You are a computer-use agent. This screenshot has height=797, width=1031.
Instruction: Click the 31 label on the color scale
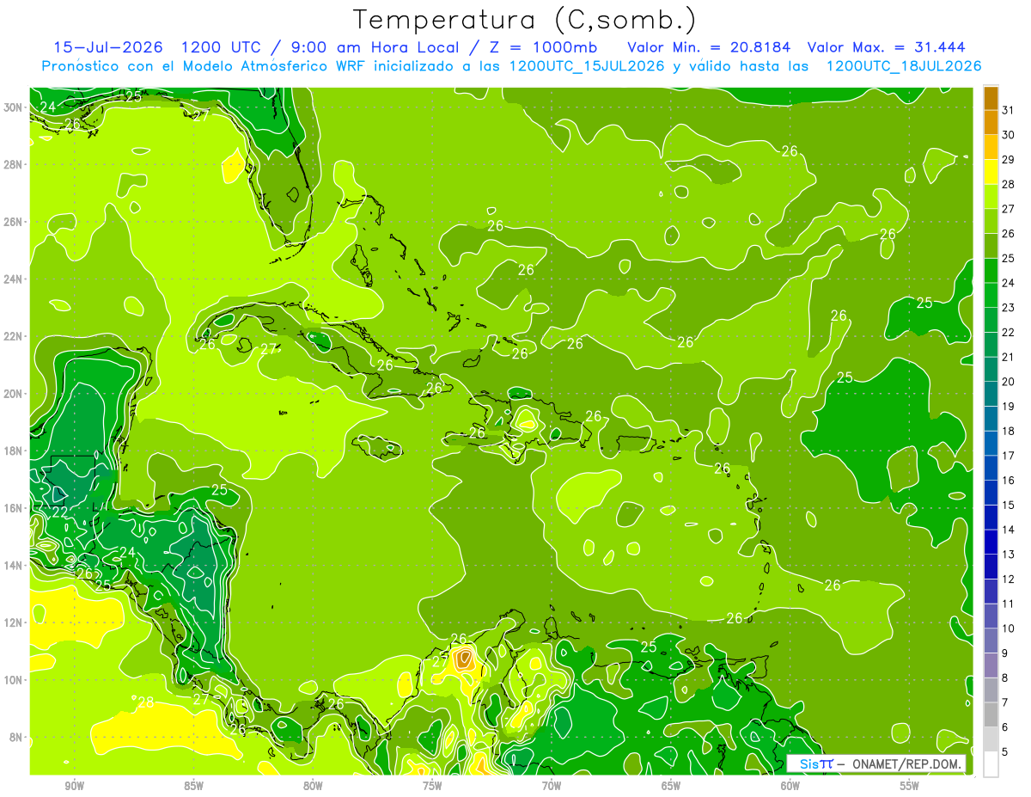click(1009, 110)
